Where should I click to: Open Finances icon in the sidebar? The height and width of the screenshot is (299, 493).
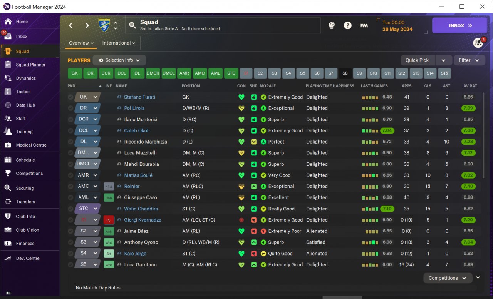[x=8, y=244]
